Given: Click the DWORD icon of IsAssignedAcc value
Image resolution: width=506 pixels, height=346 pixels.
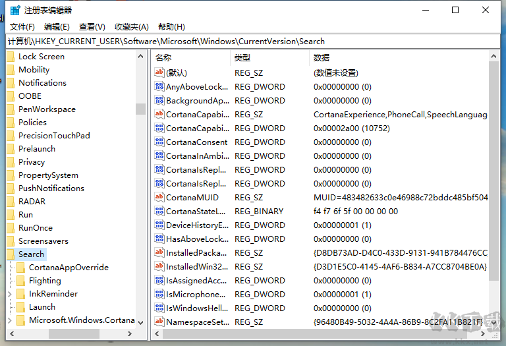Looking at the screenshot, I should [159, 280].
